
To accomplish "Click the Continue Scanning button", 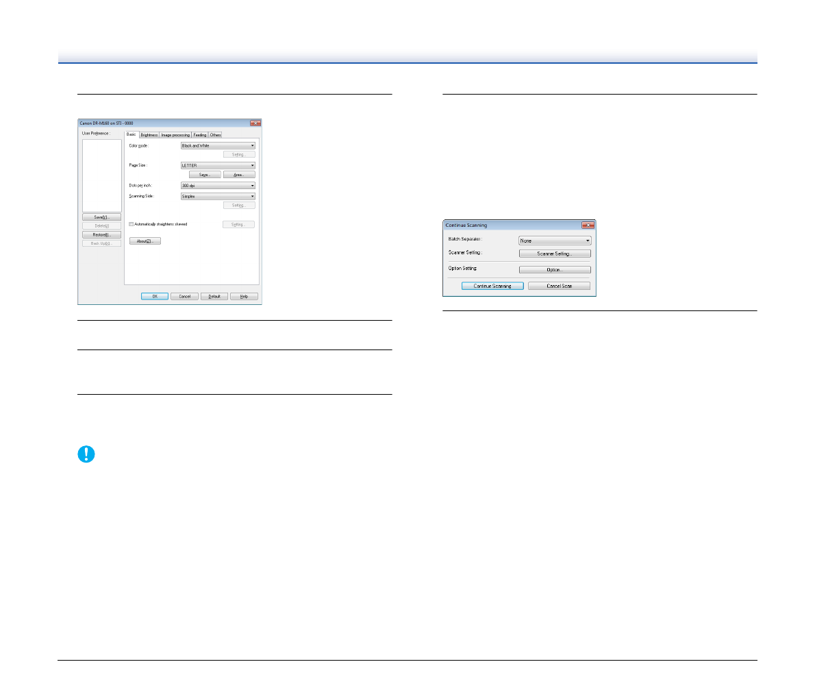I will click(492, 286).
